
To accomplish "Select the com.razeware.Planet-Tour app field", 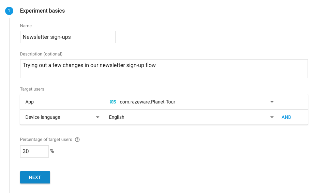I will point(147,102).
